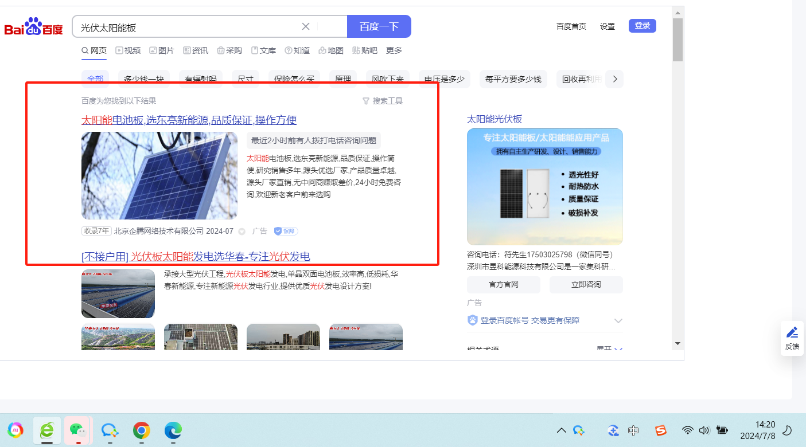Viewport: 806px width, 447px height.
Task: Open the AI assistant in the taskbar
Action: point(16,430)
